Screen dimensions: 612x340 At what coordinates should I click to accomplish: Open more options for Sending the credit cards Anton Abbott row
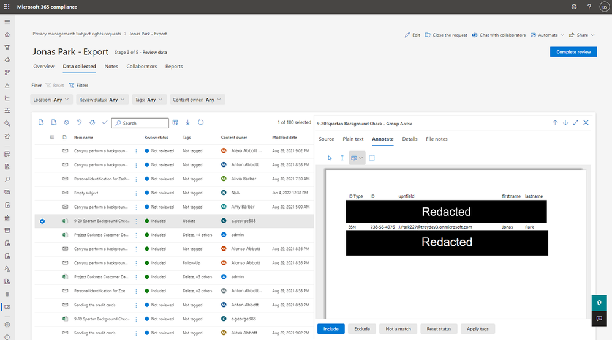[x=136, y=305]
